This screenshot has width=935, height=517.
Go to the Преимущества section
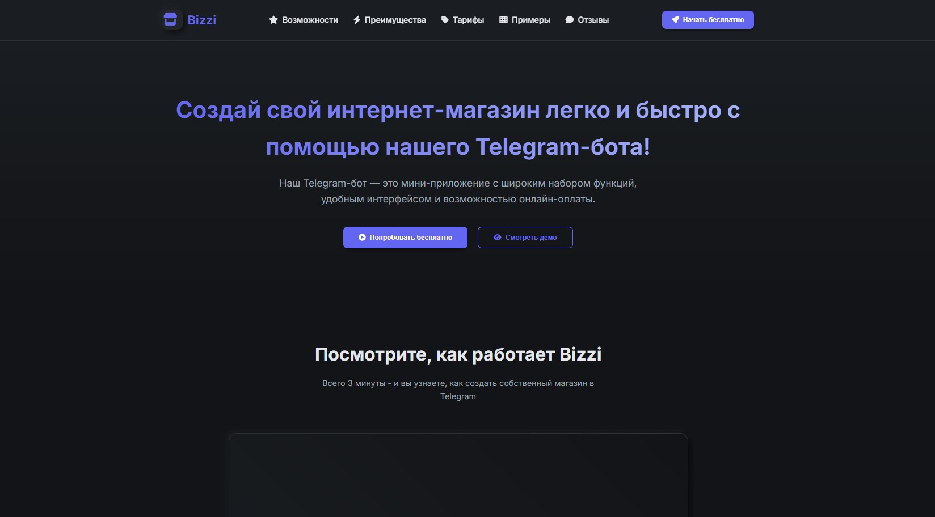point(395,20)
